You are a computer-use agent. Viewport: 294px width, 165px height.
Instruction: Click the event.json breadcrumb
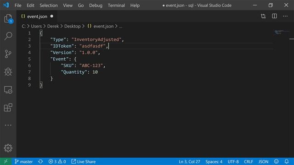click(x=101, y=26)
